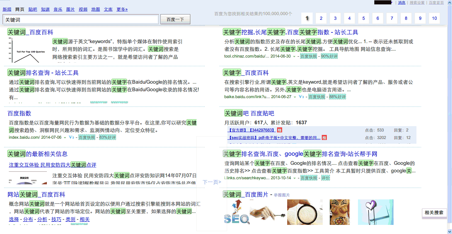
Task: Click page 5 in pagination
Action: [x=363, y=18]
